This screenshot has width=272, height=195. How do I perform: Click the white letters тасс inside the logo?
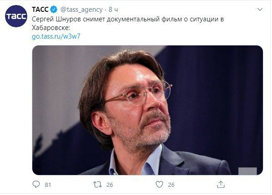point(16,16)
